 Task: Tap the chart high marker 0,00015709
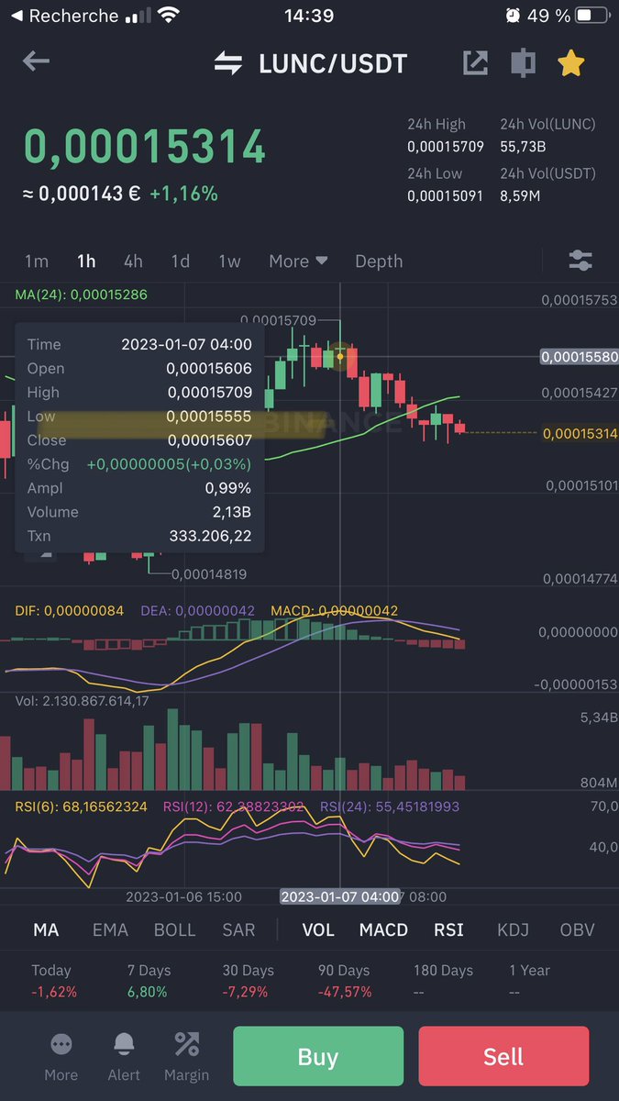(x=278, y=320)
